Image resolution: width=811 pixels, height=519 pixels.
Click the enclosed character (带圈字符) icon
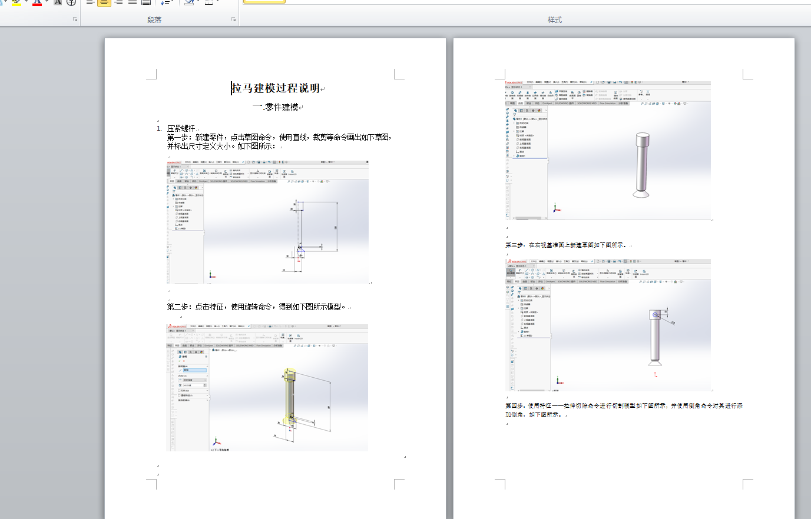point(71,2)
